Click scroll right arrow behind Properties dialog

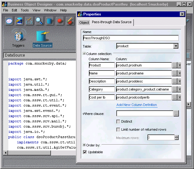tap(188, 104)
